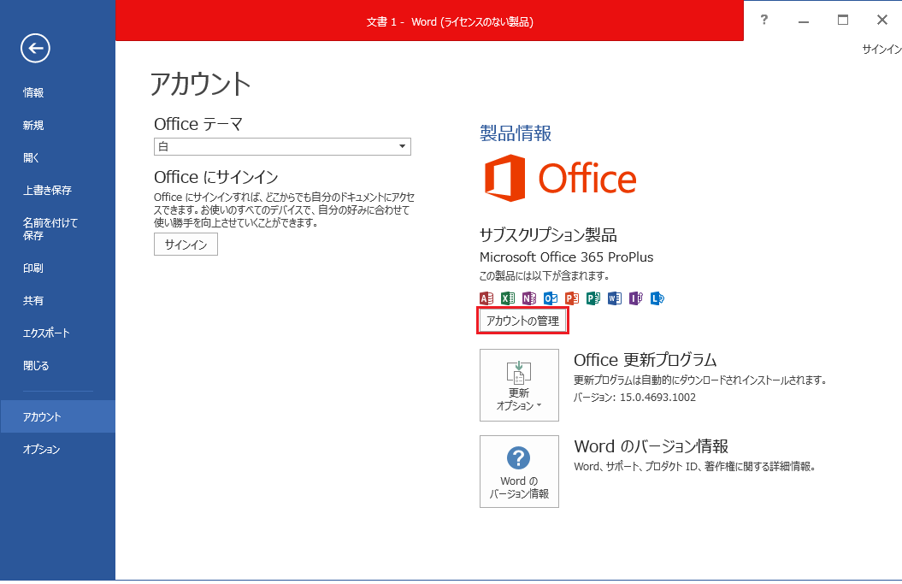Expand the 更新オプション menu button
The height and width of the screenshot is (584, 902).
click(x=520, y=385)
